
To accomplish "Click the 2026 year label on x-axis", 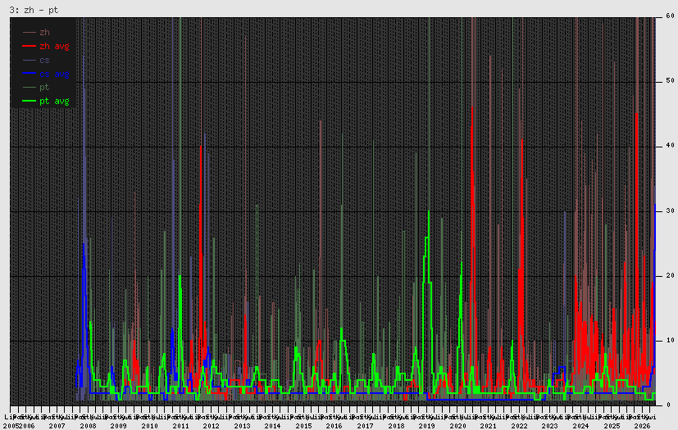I will click(x=643, y=426).
